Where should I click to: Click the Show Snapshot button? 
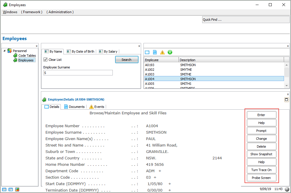point(261,154)
